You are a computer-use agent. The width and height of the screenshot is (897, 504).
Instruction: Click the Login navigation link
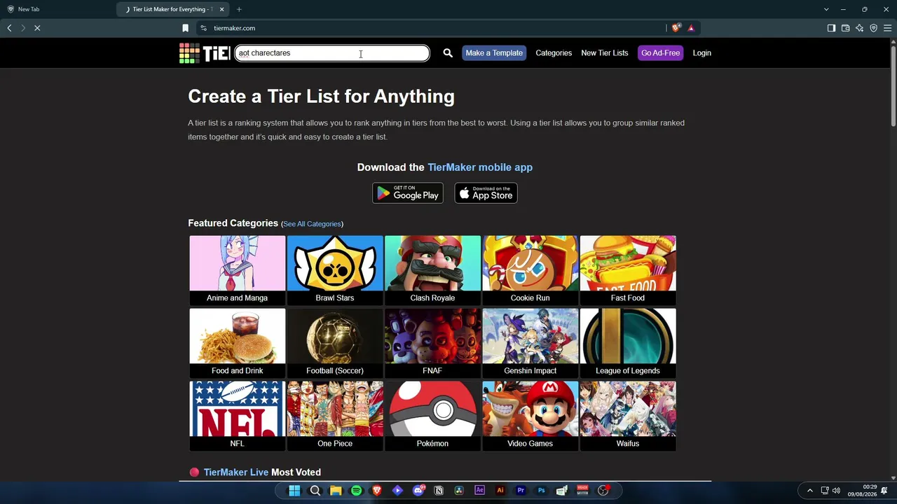[x=701, y=53]
